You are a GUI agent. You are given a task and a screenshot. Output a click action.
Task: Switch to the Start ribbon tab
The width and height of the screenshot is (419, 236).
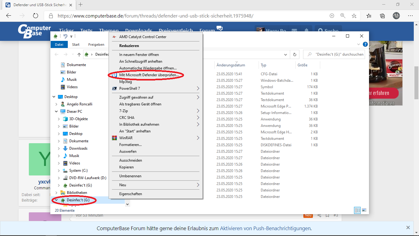click(76, 45)
